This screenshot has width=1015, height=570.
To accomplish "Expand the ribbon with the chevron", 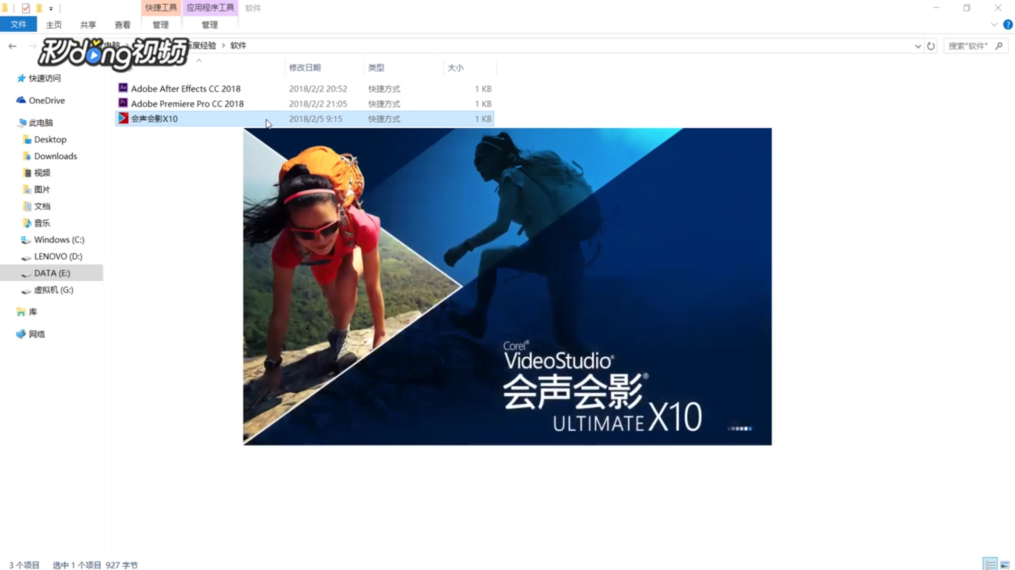I will pyautogui.click(x=994, y=24).
